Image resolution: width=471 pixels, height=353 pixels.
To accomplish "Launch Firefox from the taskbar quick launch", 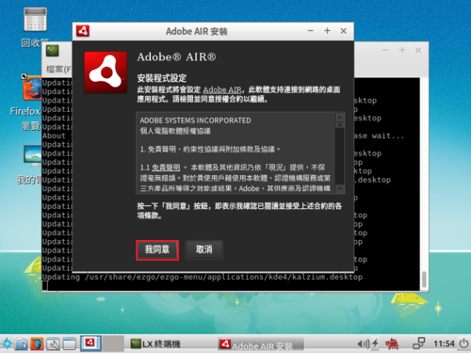I will (37, 344).
